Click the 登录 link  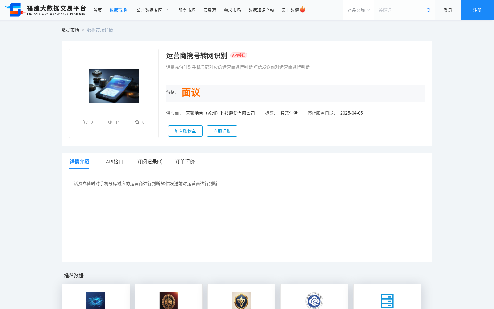click(x=448, y=10)
